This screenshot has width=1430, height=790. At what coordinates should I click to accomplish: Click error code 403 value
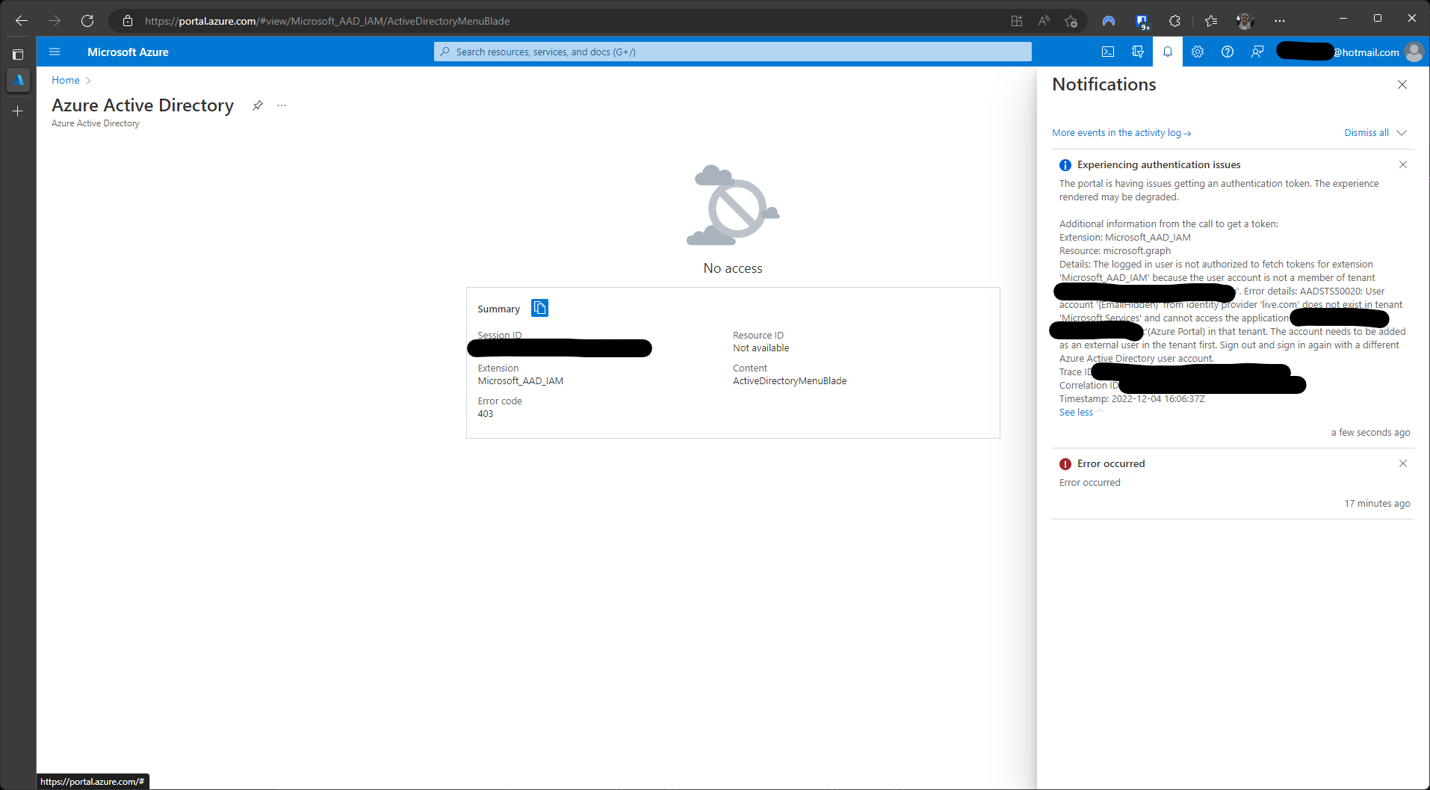(486, 414)
